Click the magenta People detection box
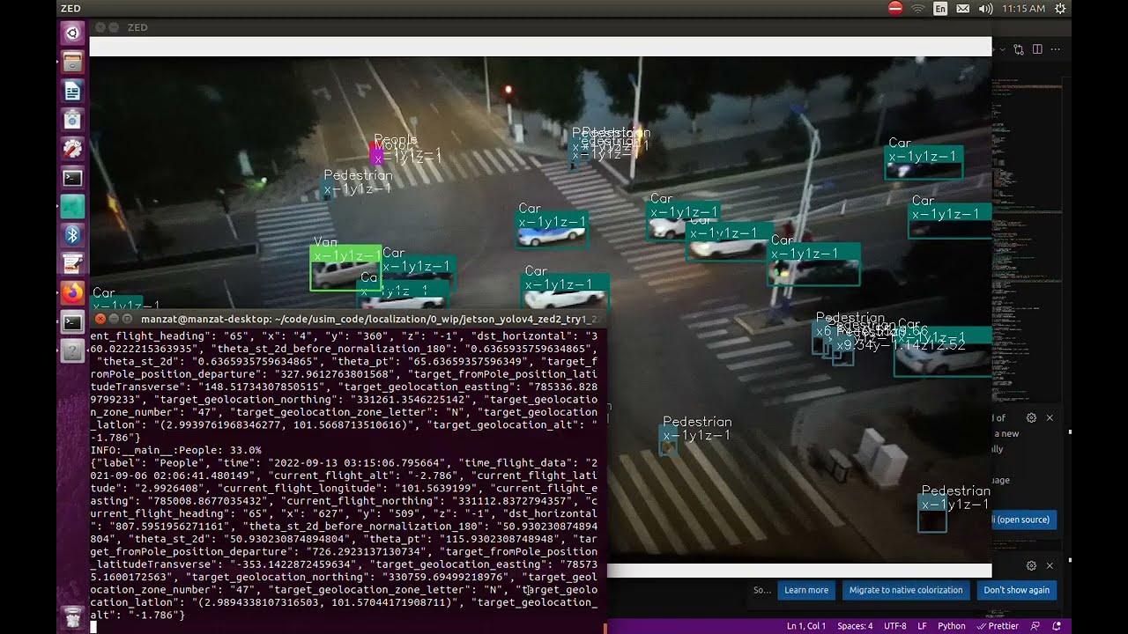Viewport: 1128px width, 634px height. click(x=377, y=155)
